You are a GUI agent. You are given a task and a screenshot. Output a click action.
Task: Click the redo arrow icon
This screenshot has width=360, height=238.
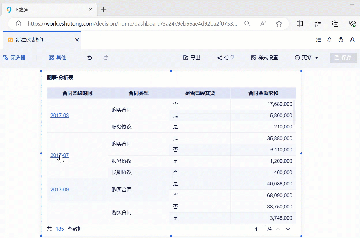[106, 58]
